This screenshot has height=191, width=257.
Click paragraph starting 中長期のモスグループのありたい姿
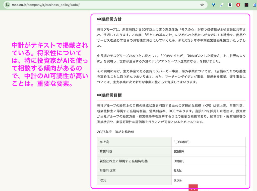click(171, 58)
